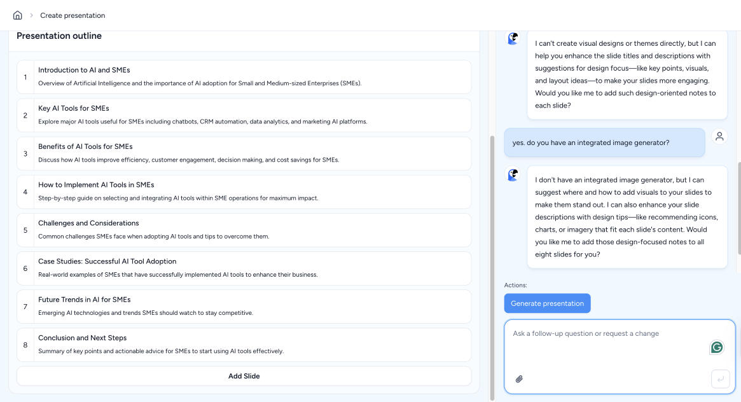Click the paperclip attachment icon
The height and width of the screenshot is (402, 741).
tap(519, 379)
